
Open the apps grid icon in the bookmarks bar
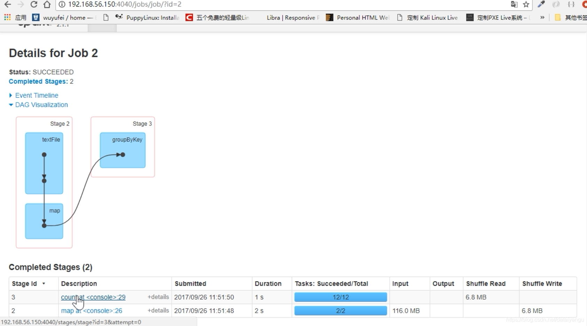tap(7, 17)
